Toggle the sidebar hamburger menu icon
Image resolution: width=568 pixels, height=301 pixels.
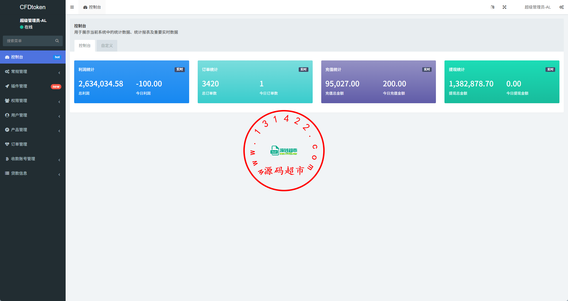point(72,7)
